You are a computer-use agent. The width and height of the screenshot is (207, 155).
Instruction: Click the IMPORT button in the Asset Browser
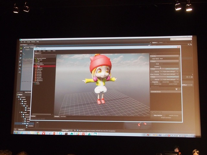[20, 95]
